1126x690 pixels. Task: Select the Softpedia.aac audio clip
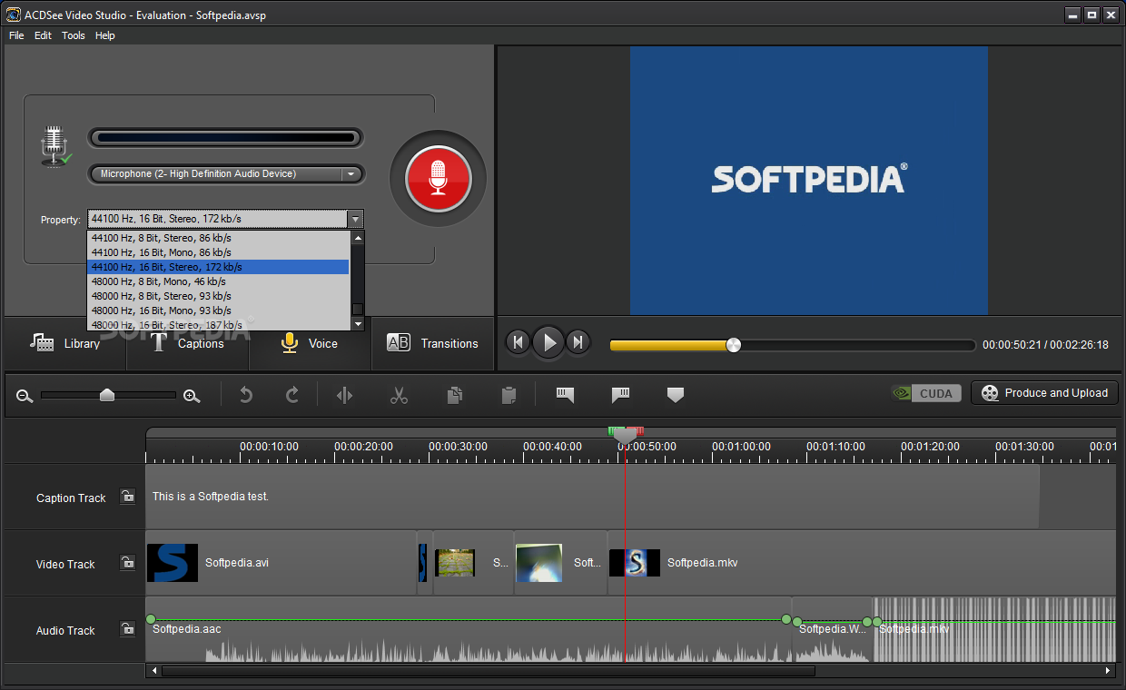click(x=469, y=630)
